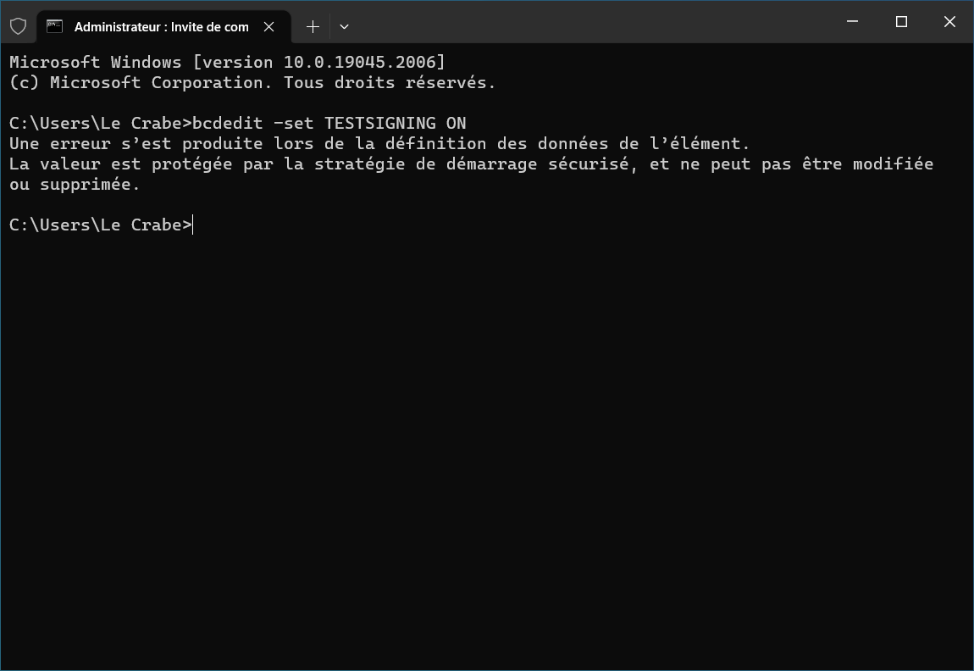Click the Une erreur s'est produite line

(x=379, y=143)
